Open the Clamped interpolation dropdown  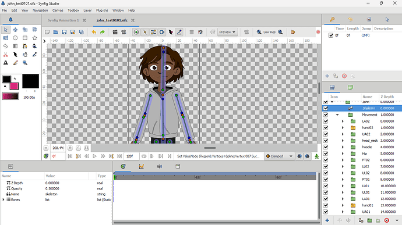click(279, 156)
